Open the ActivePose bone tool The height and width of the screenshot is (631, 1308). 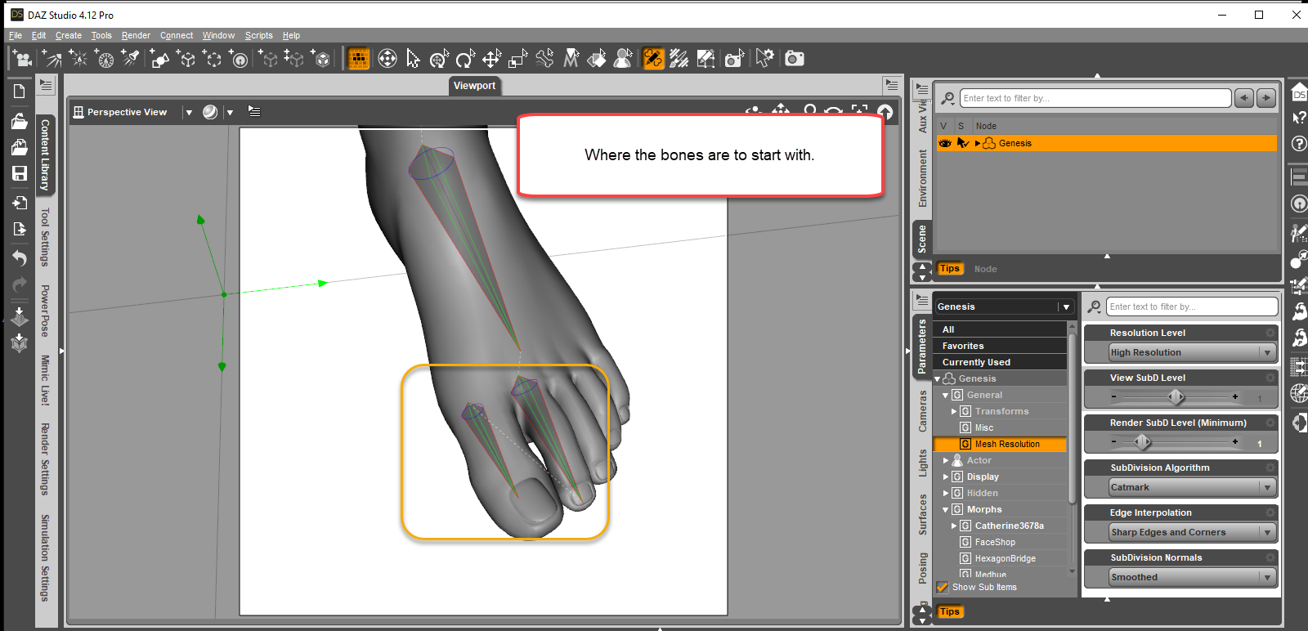tap(544, 58)
